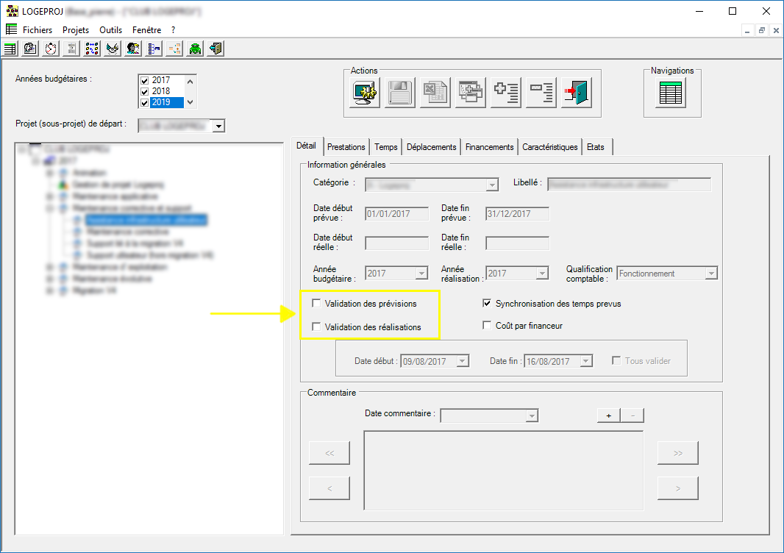Enable Validation des prévisions checkbox
Viewport: 784px width, 553px height.
click(x=316, y=303)
